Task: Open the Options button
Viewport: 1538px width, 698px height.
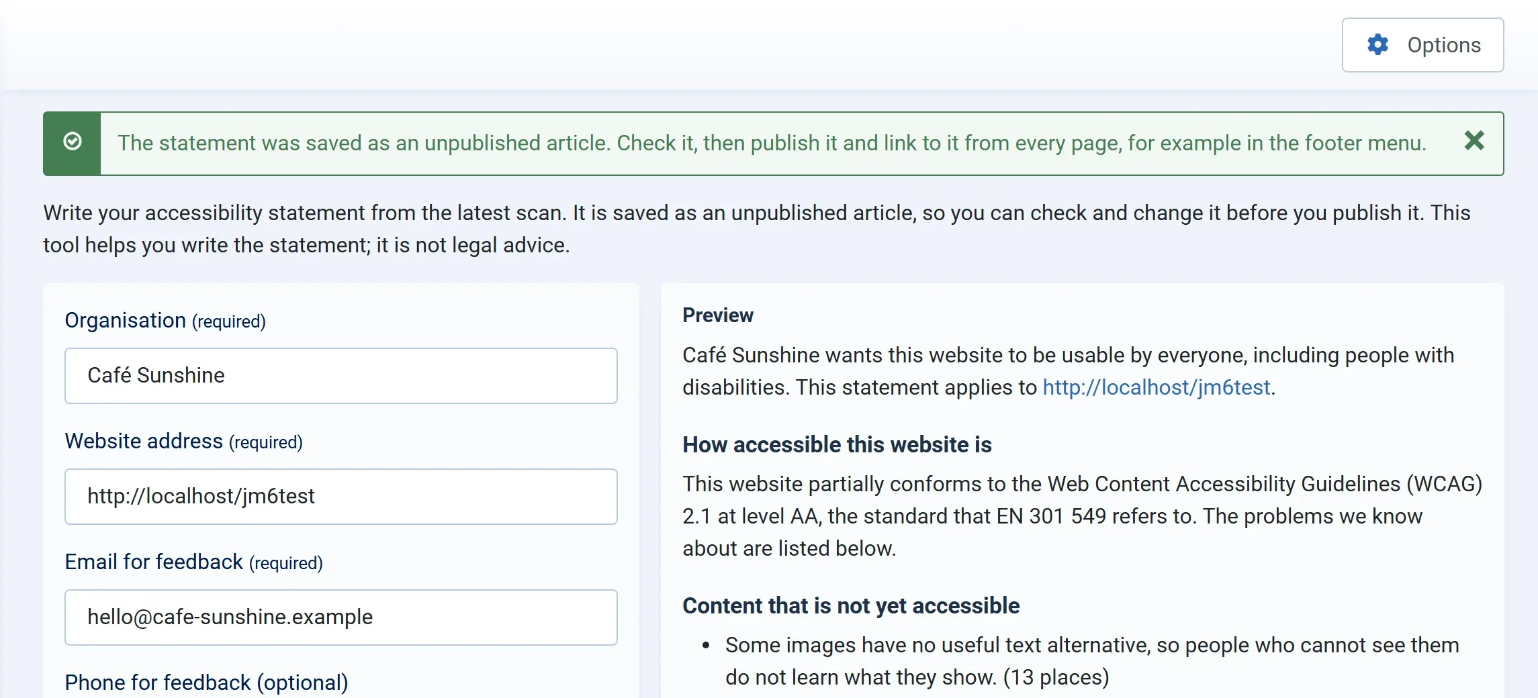Action: click(1422, 45)
